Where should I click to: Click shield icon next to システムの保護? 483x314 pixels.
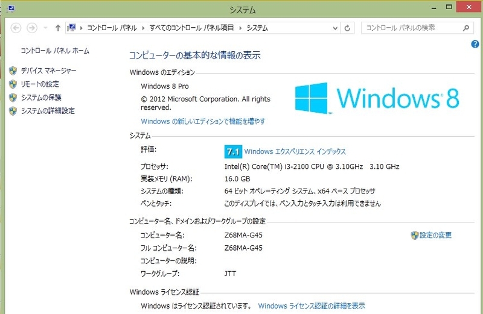pos(13,98)
